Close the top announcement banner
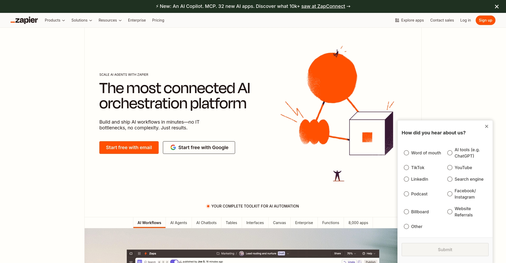Screen dimensions: 506x263 click(x=497, y=7)
